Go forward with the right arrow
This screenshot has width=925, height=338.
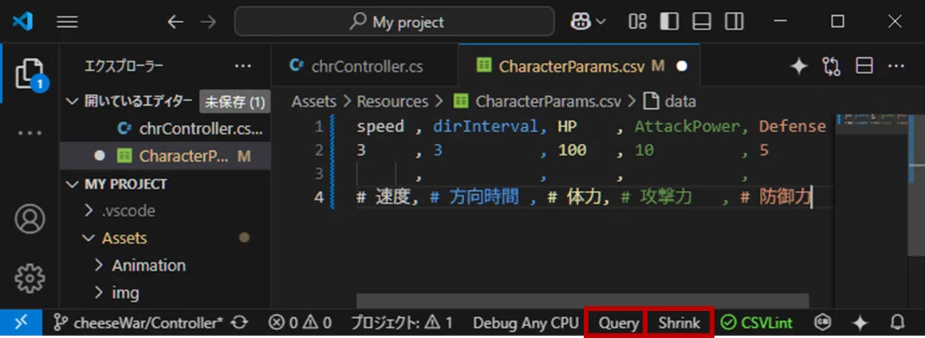click(207, 22)
